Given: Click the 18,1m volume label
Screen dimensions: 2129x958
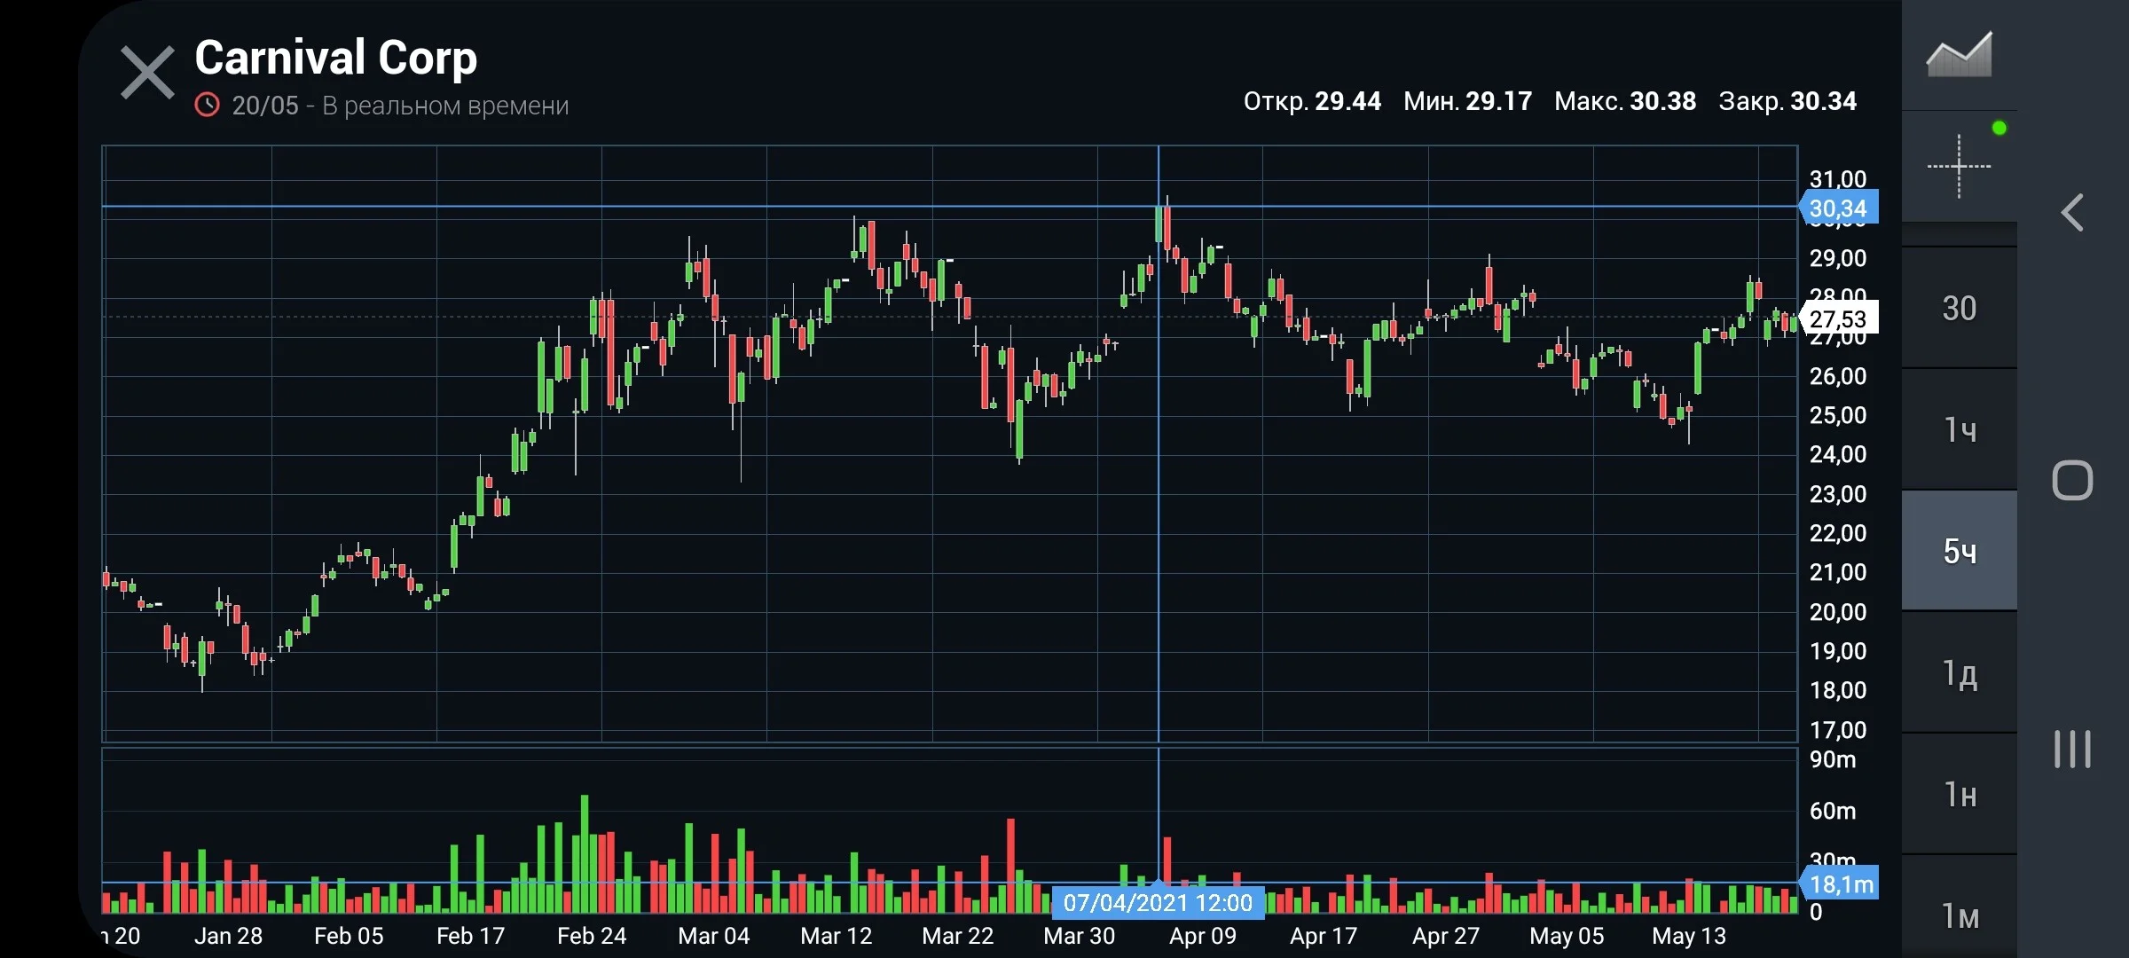Looking at the screenshot, I should tap(1840, 883).
